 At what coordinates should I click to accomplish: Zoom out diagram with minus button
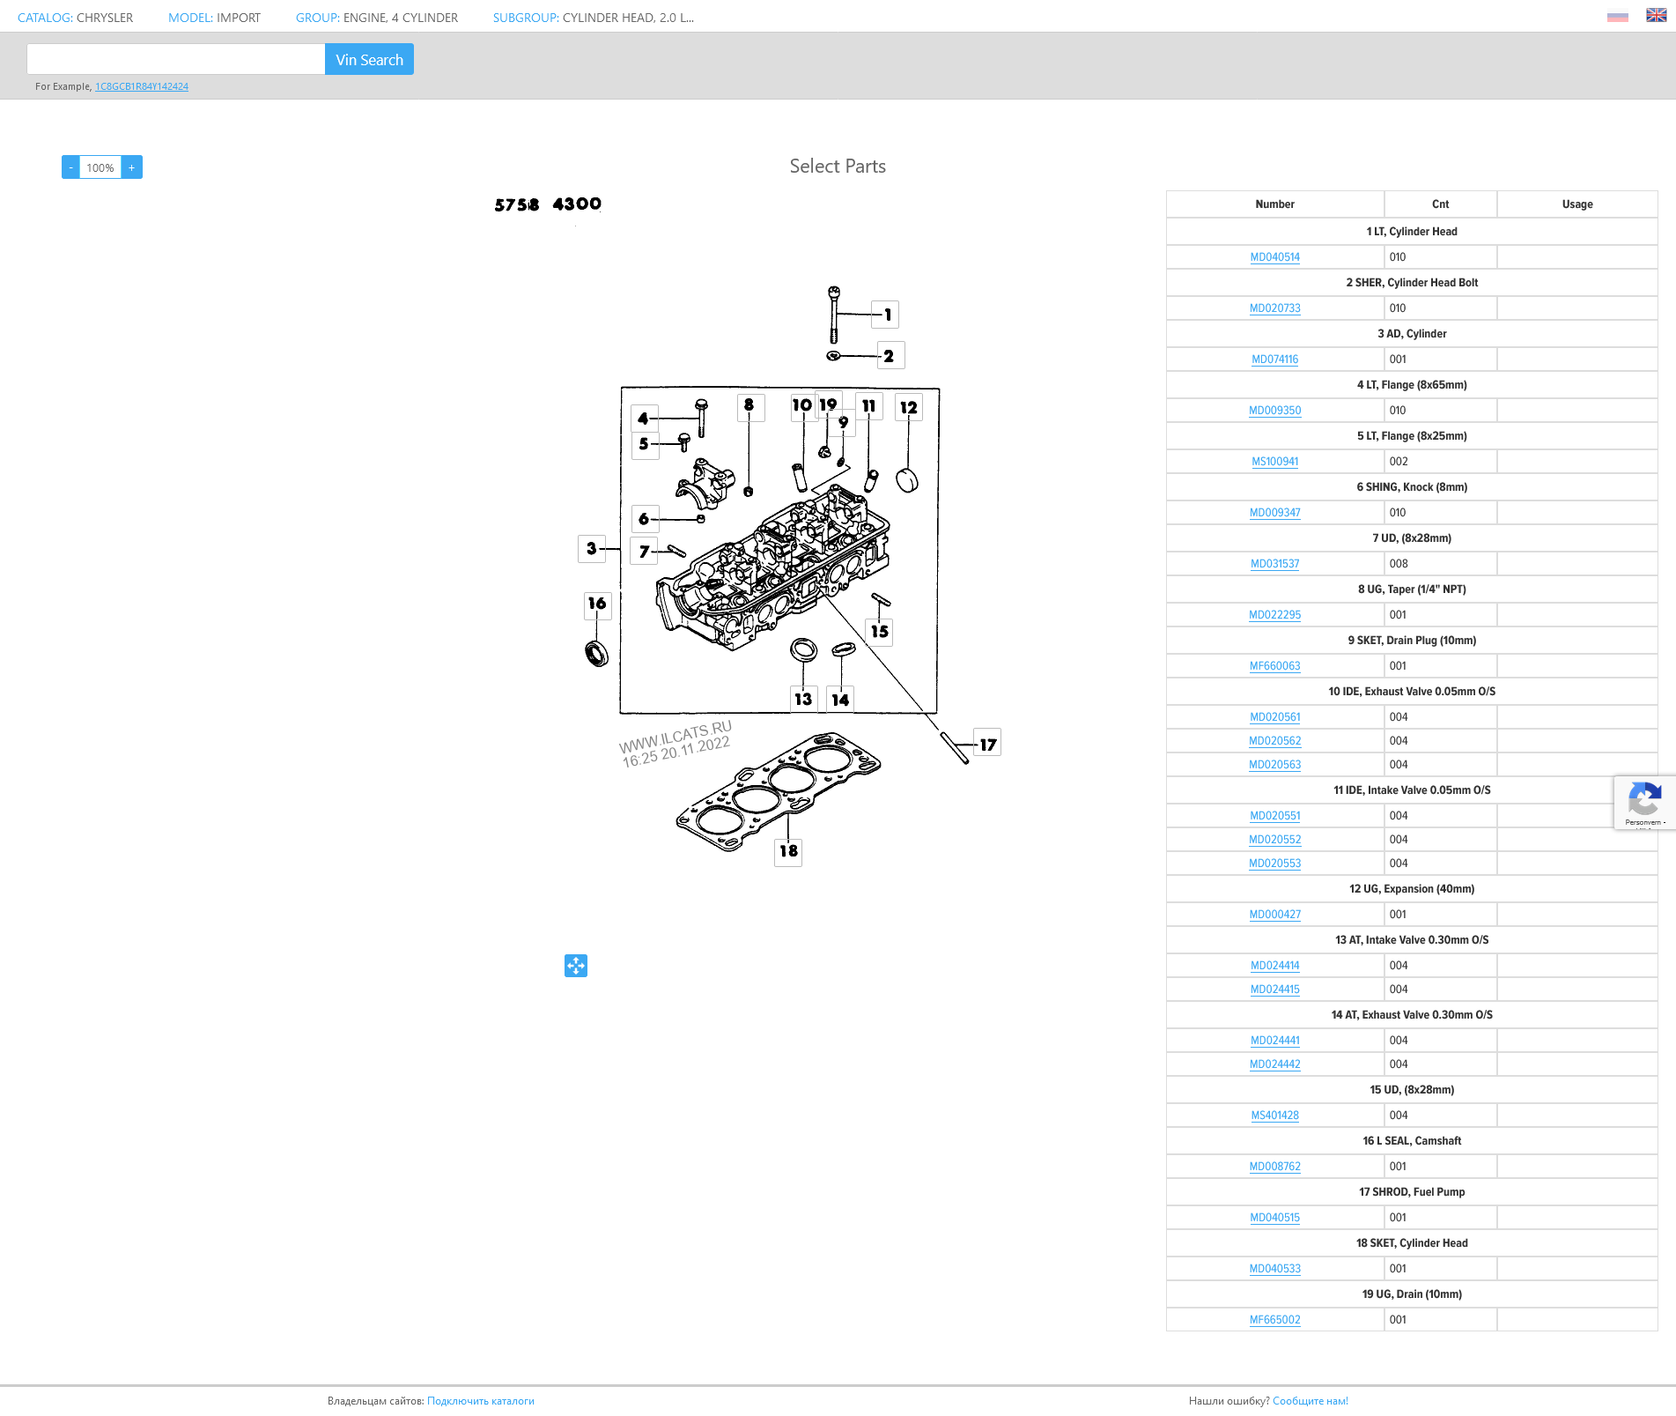coord(70,167)
